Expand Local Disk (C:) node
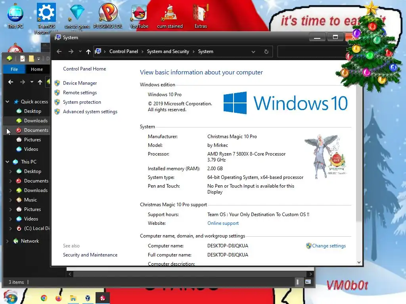This screenshot has width=406, height=304. click(10, 228)
